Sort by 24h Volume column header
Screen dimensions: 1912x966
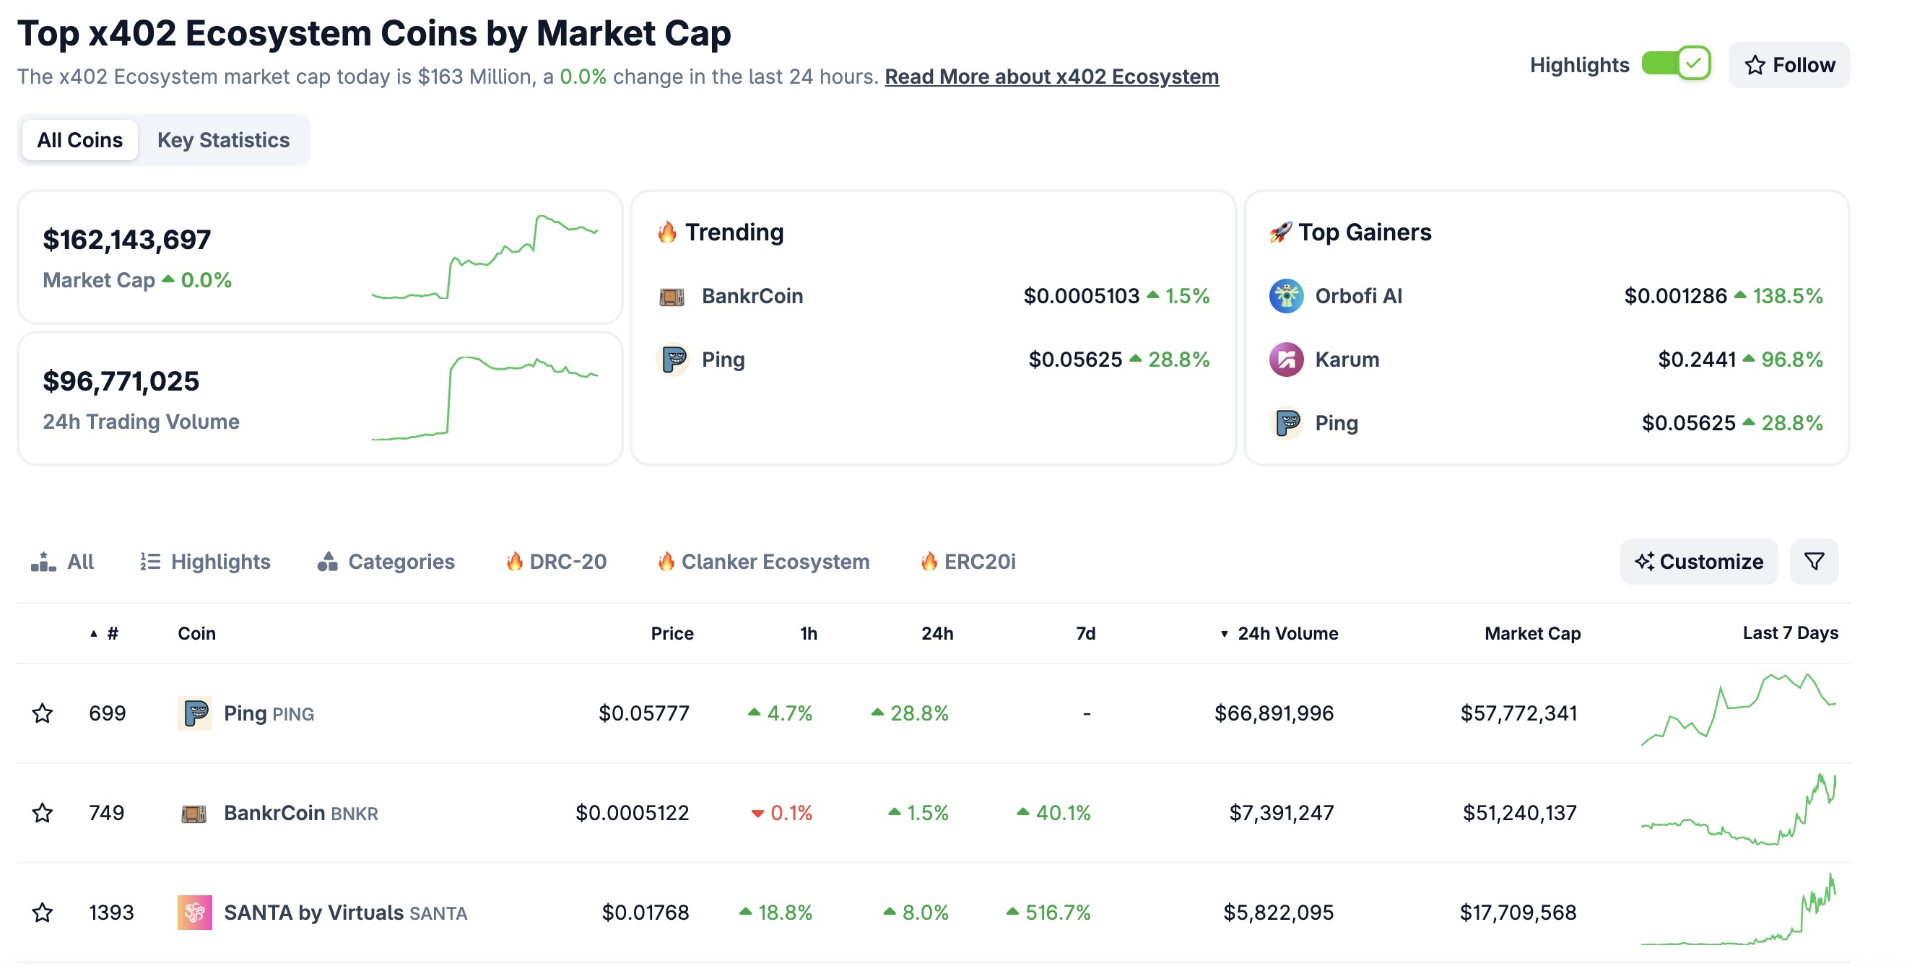1286,634
